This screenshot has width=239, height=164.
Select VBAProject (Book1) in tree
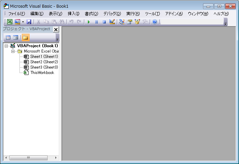[38, 46]
